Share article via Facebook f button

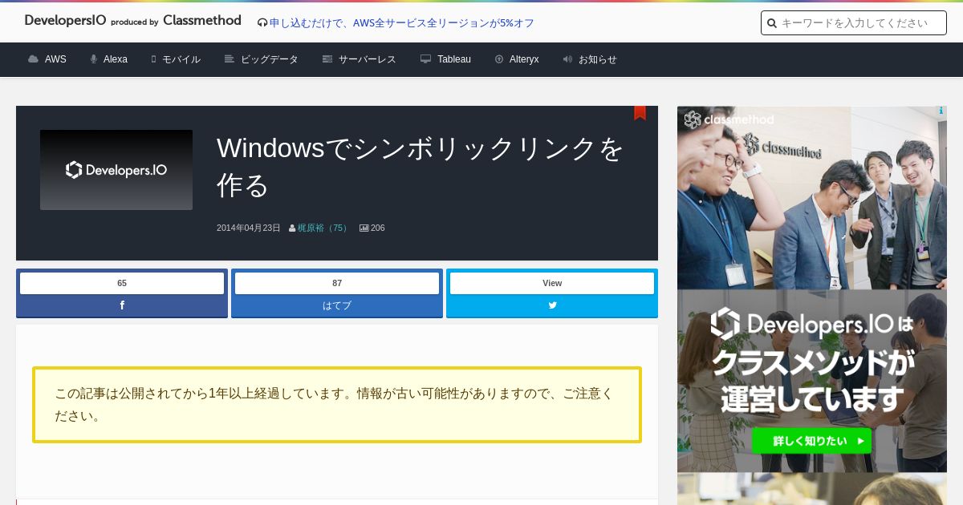tap(122, 305)
